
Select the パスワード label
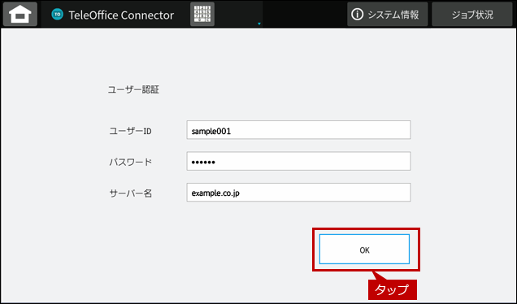pyautogui.click(x=131, y=162)
